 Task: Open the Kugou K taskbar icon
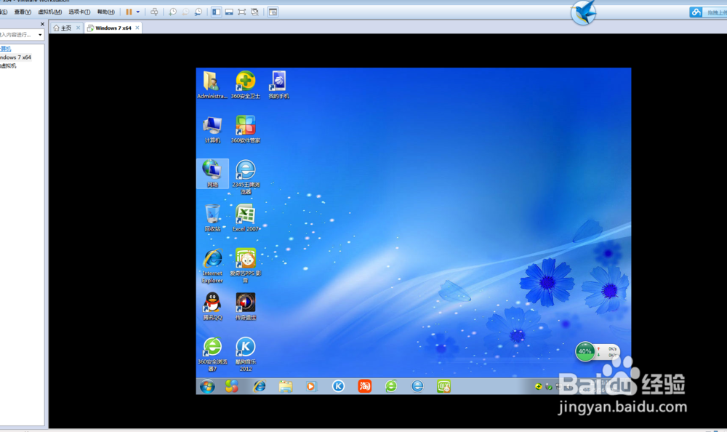(338, 386)
